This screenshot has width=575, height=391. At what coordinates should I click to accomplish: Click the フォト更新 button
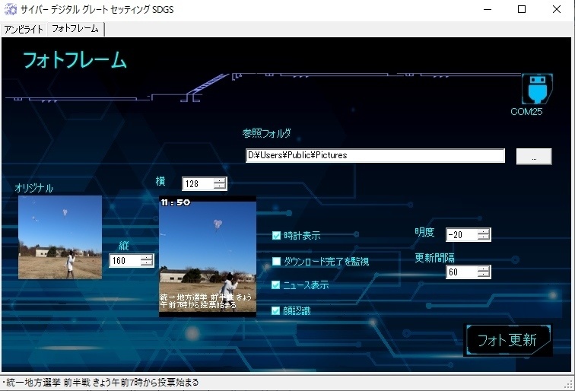point(507,340)
